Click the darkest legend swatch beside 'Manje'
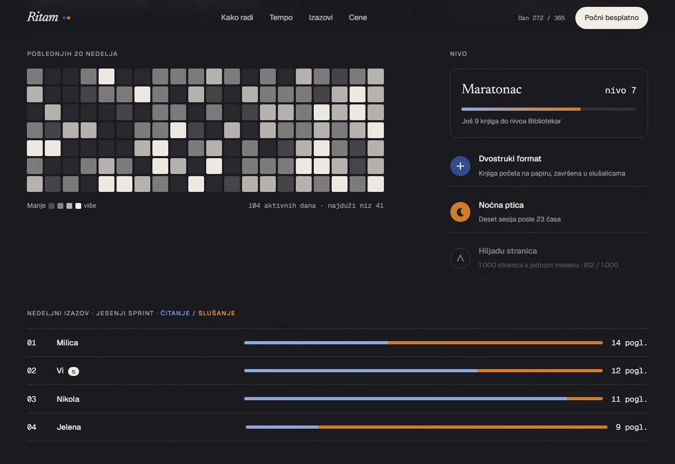This screenshot has height=464, width=675. [51, 206]
